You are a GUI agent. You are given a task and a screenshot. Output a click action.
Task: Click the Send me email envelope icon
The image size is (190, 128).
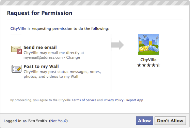(16, 50)
